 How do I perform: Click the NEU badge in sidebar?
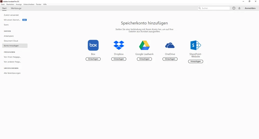click(x=25, y=20)
